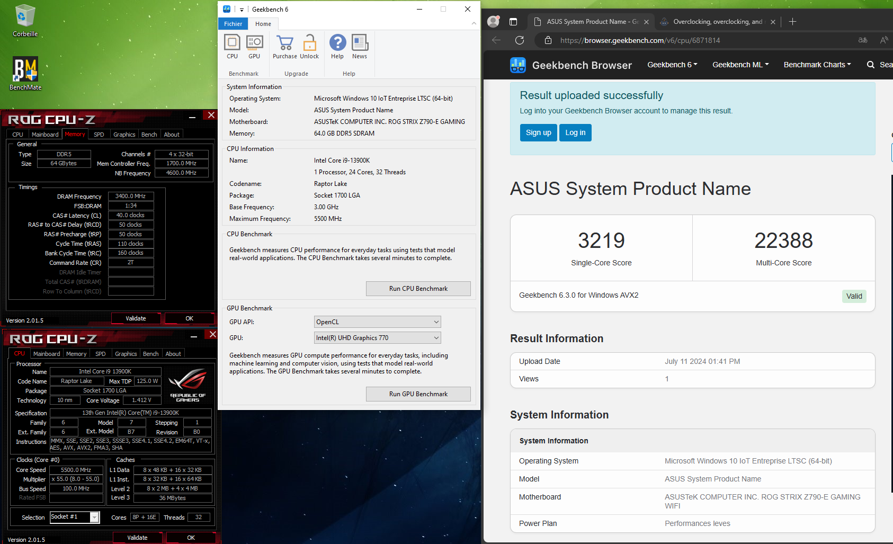Viewport: 893px width, 544px height.
Task: Click the browser address bar URL
Action: point(640,40)
